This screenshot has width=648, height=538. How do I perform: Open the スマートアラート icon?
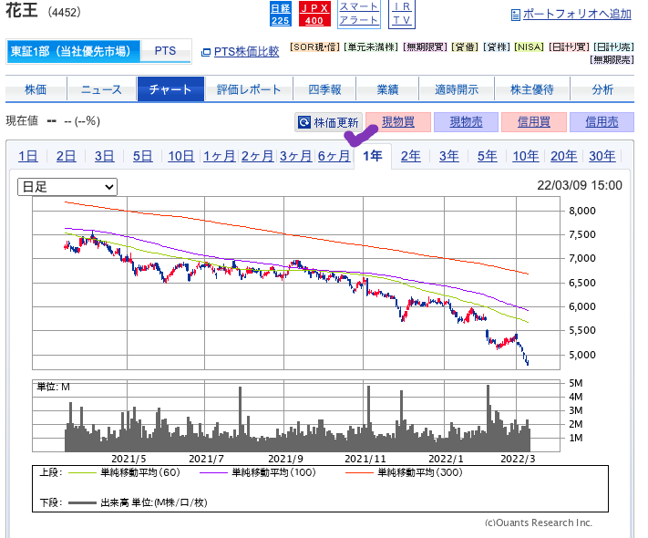click(x=359, y=14)
